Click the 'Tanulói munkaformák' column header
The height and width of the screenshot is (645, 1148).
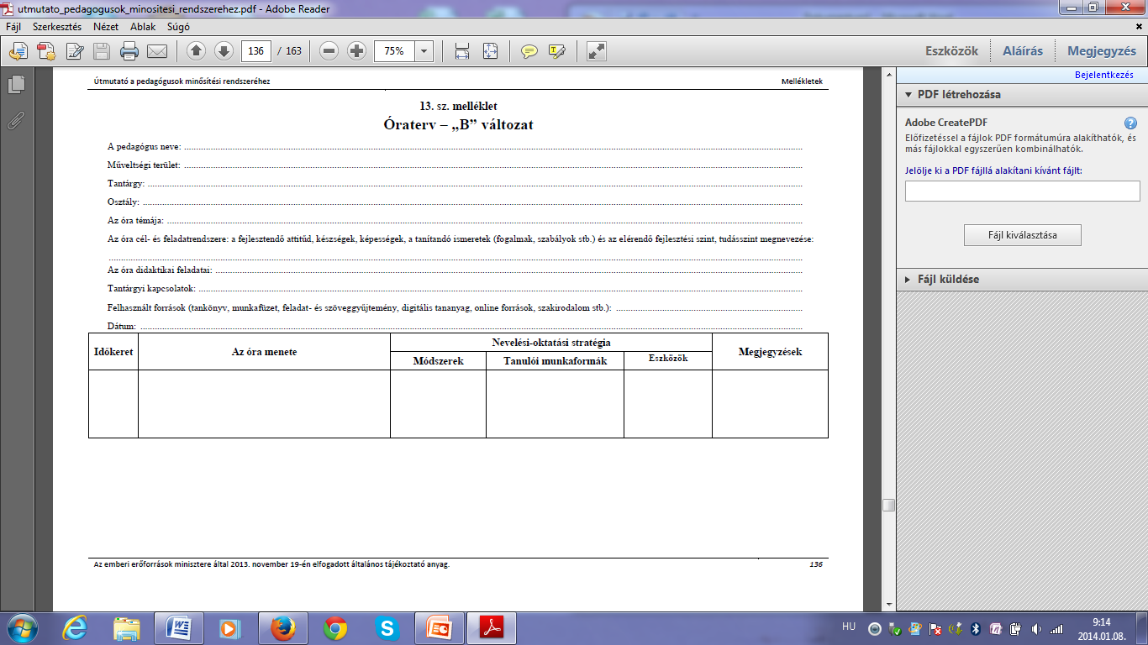coord(555,361)
